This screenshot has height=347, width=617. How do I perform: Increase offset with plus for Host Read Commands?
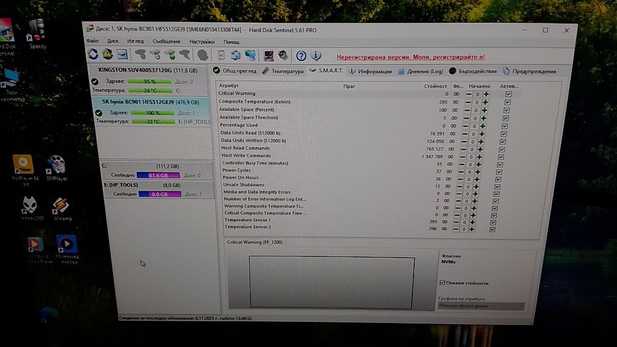(x=480, y=149)
